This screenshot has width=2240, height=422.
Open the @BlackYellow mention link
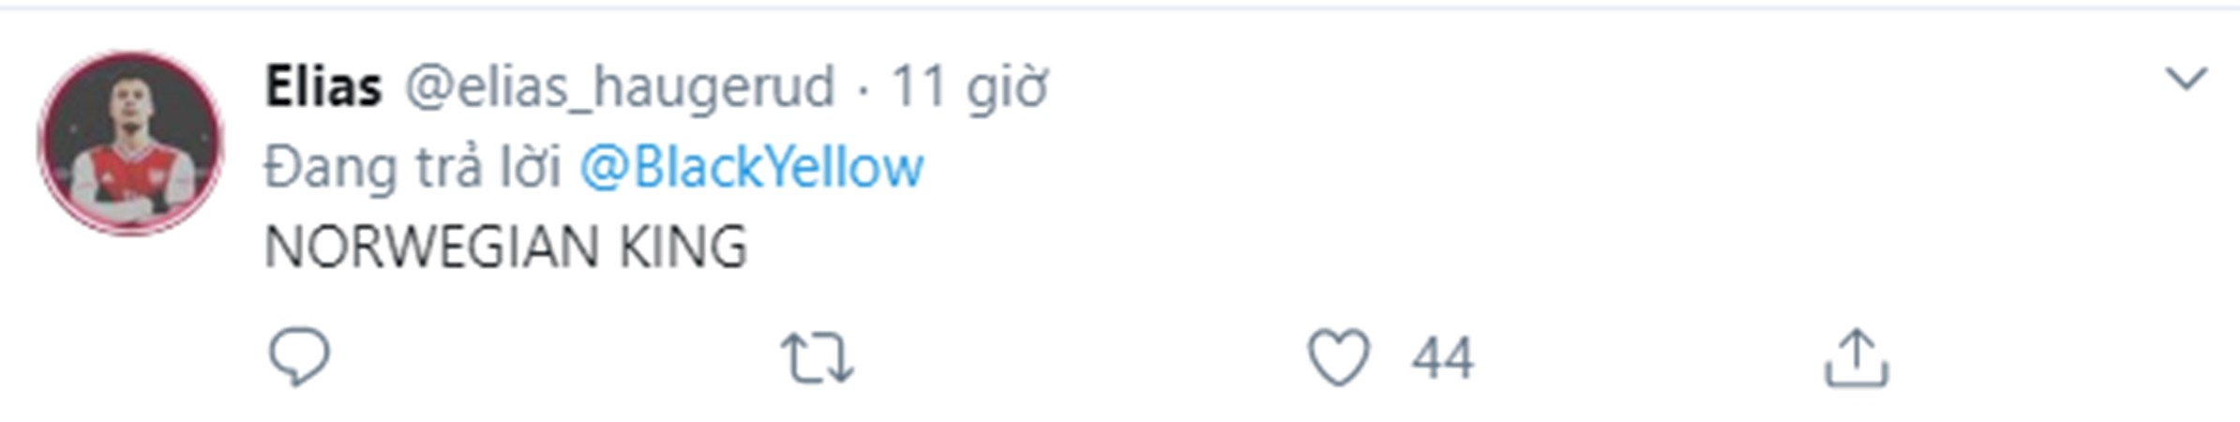click(x=751, y=168)
